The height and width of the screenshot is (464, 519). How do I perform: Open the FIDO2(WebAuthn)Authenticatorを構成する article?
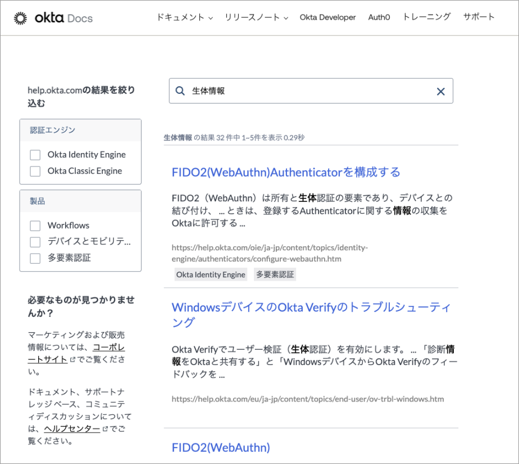coord(285,172)
